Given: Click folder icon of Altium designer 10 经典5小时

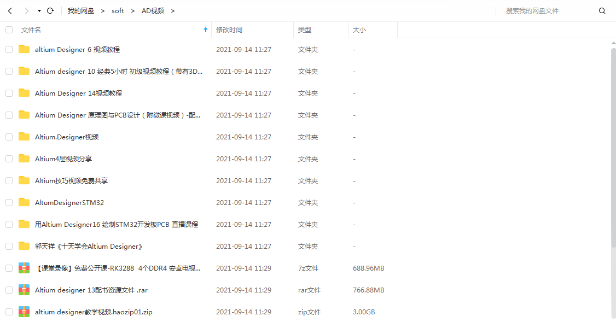Looking at the screenshot, I should 24,71.
